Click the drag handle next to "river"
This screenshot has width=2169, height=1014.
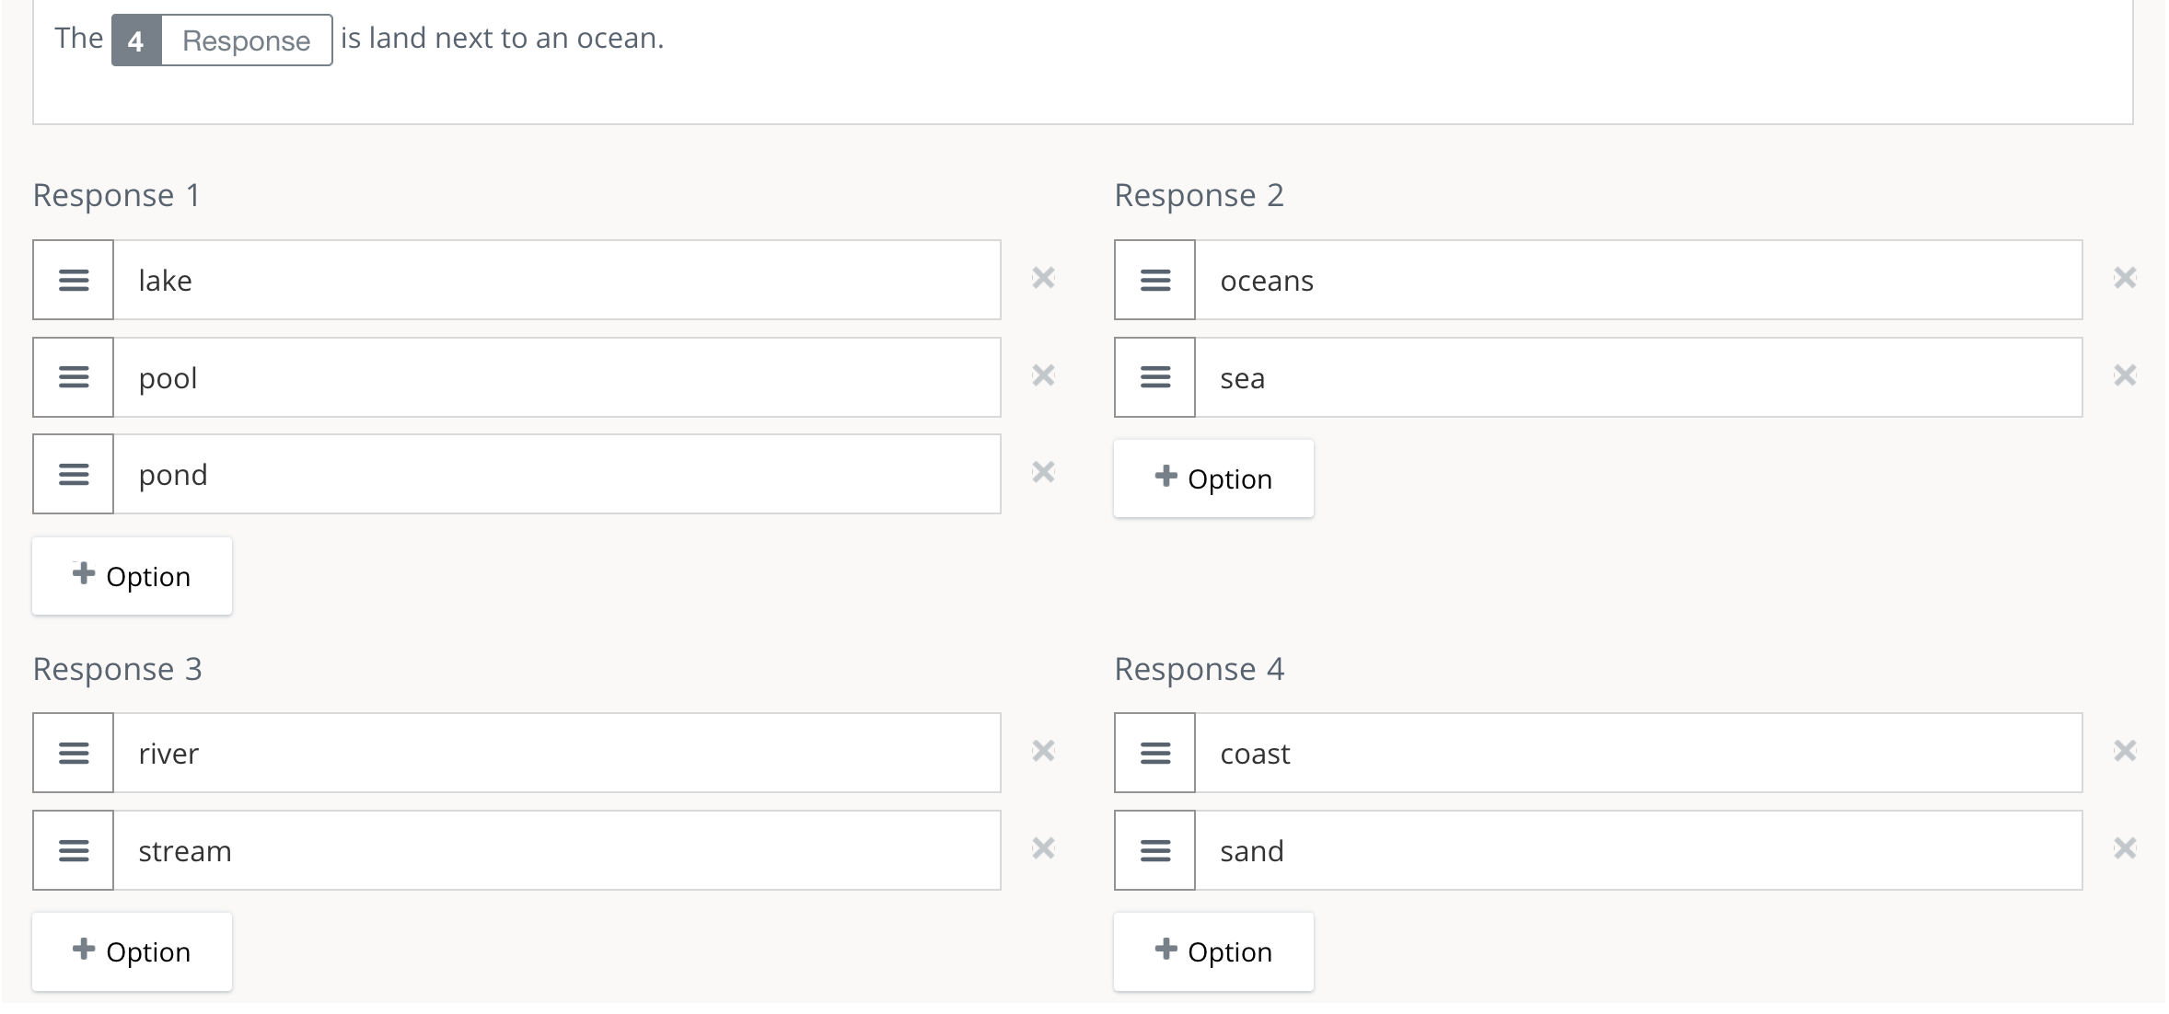point(73,753)
